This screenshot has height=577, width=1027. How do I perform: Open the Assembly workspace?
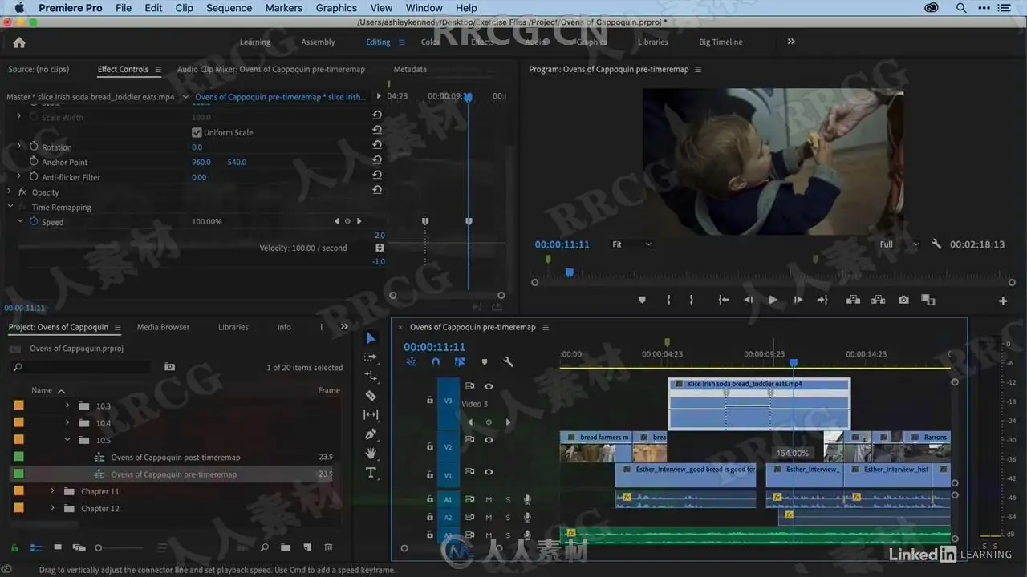[318, 42]
